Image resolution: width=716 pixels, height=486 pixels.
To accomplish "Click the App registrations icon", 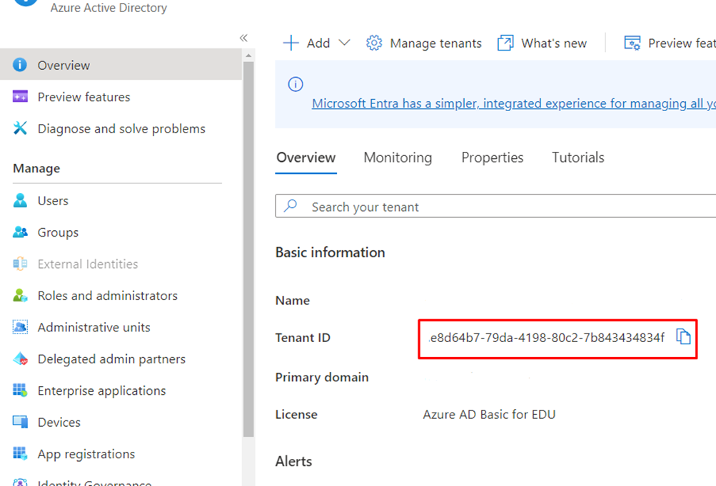I will [20, 454].
